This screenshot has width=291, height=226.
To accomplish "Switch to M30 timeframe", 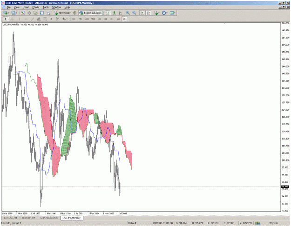I will 93,19.
